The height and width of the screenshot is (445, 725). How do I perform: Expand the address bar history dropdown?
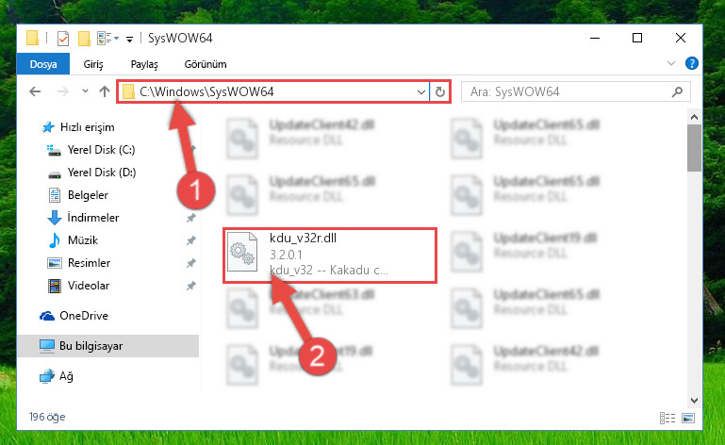(421, 91)
